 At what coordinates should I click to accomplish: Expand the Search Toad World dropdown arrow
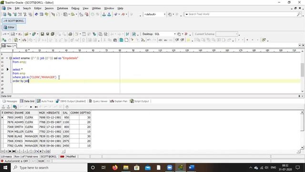pyautogui.click(x=187, y=14)
